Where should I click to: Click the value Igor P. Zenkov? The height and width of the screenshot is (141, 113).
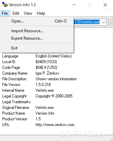pyautogui.click(x=47, y=73)
